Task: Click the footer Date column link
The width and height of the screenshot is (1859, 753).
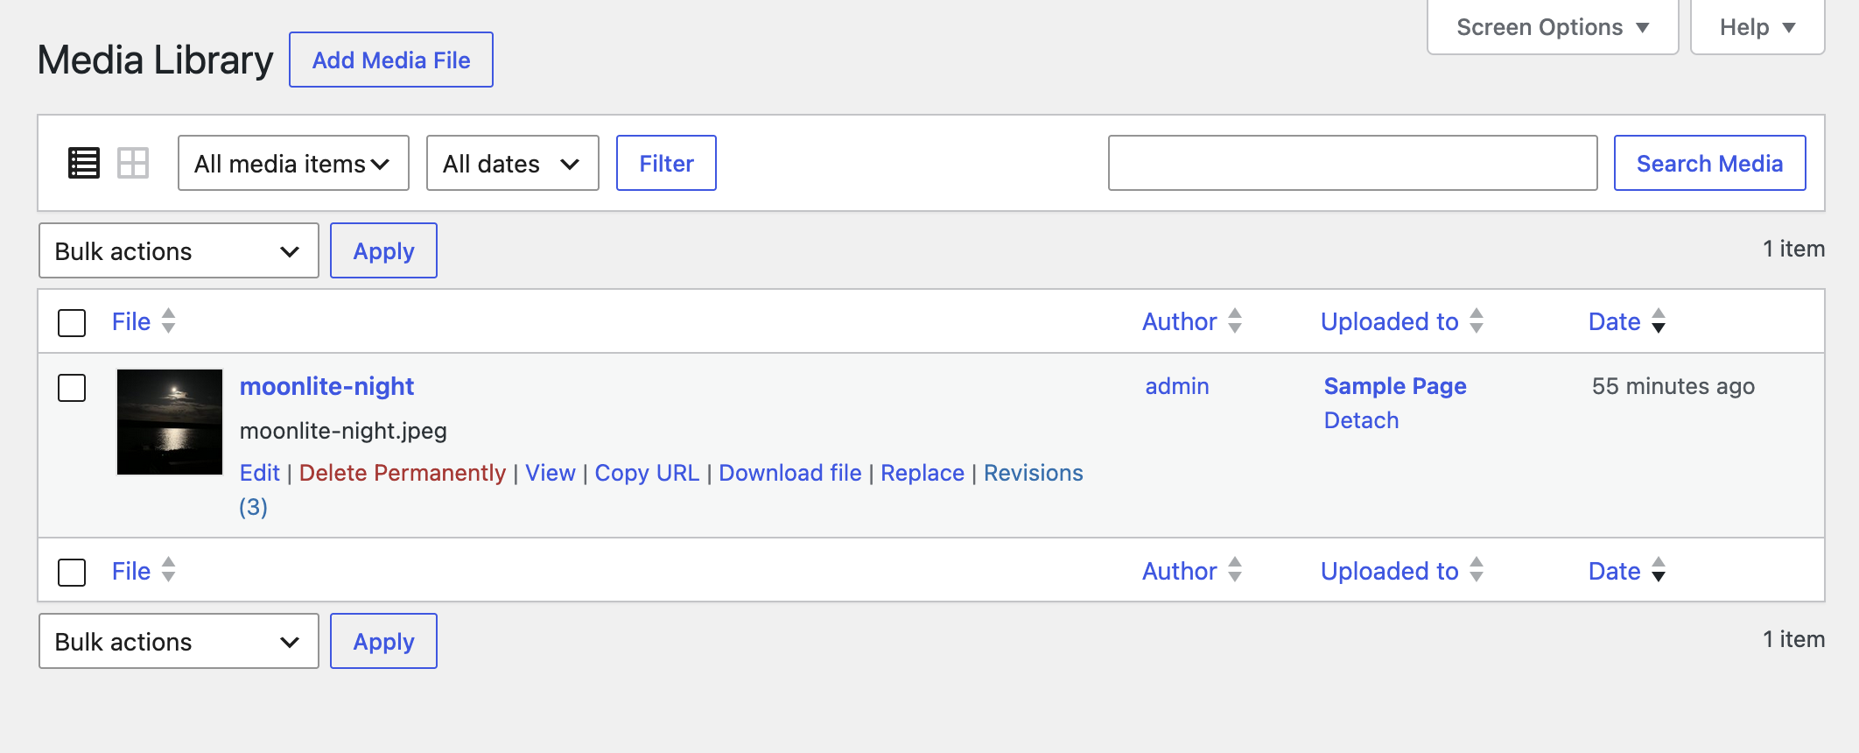Action: point(1614,571)
